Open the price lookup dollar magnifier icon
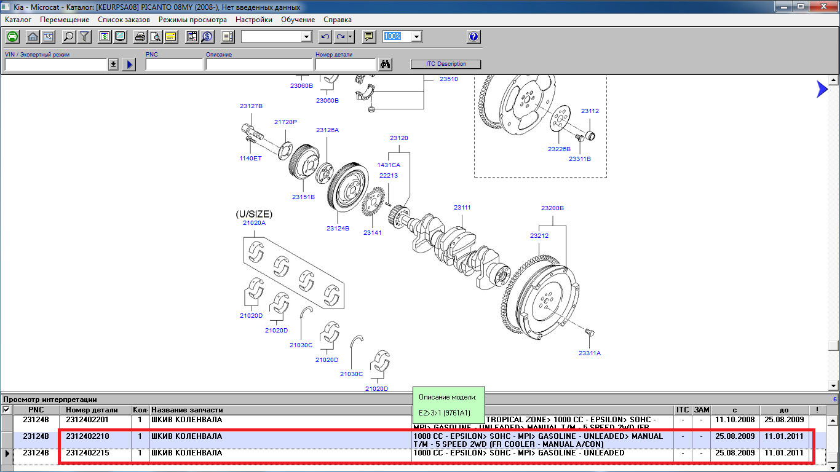The width and height of the screenshot is (840, 472). point(207,37)
